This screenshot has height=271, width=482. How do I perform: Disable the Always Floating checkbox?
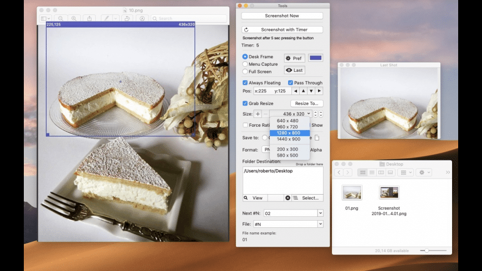(x=245, y=83)
